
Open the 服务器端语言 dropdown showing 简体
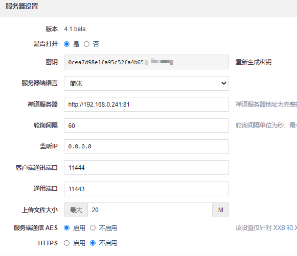[146, 83]
